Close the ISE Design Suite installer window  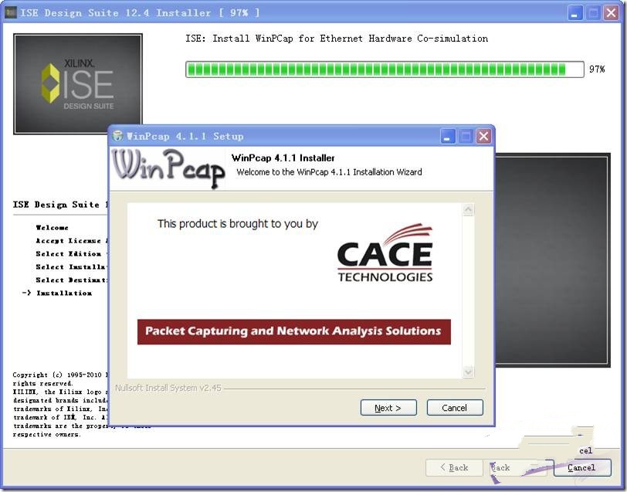pos(612,13)
